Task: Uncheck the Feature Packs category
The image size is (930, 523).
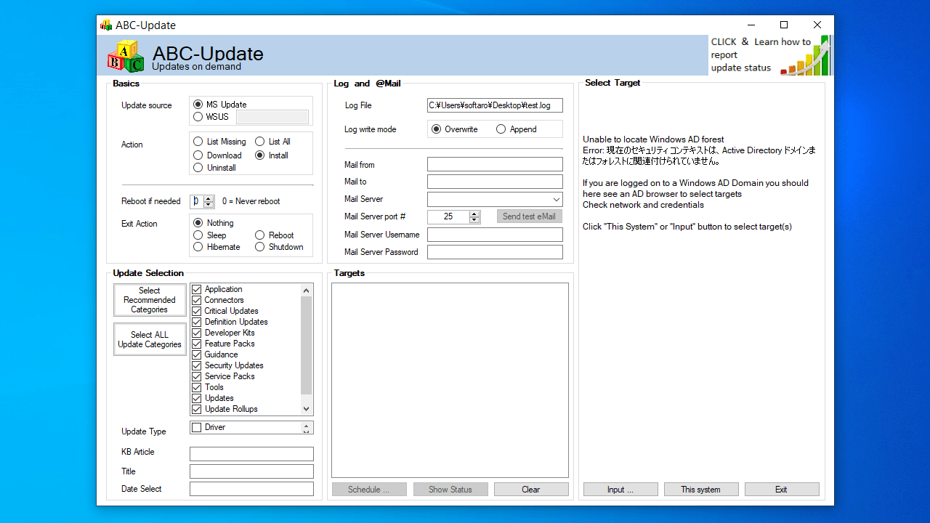Action: point(196,344)
